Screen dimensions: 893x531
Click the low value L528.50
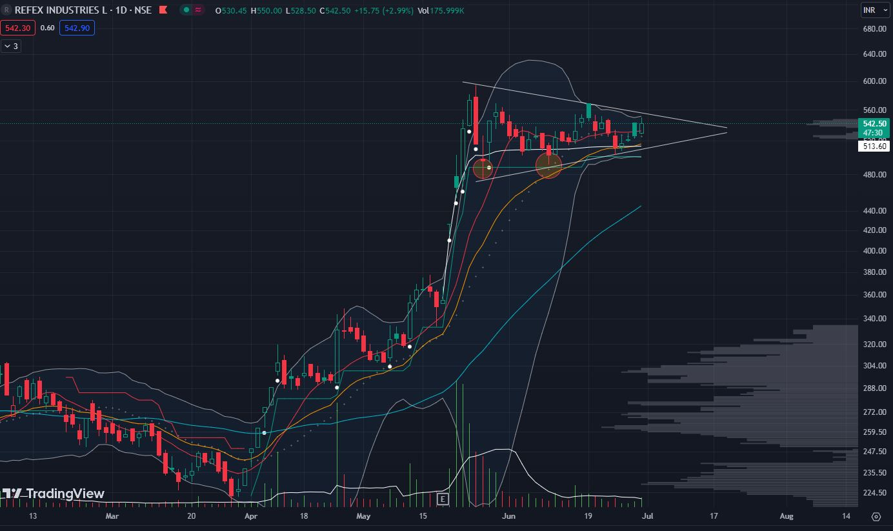click(x=300, y=10)
